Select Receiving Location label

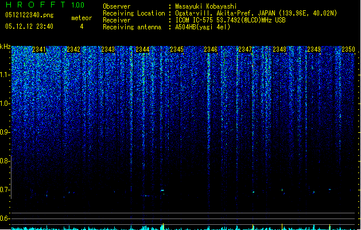(134, 13)
